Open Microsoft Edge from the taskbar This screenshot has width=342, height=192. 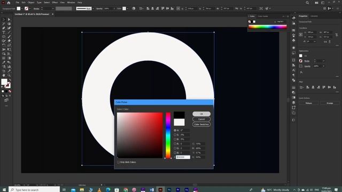(x=108, y=190)
